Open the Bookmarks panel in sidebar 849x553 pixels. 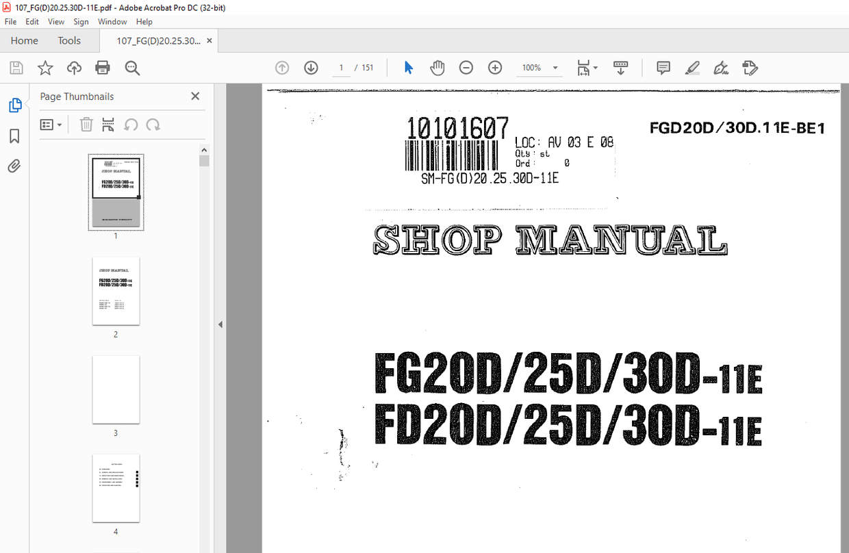coord(15,136)
